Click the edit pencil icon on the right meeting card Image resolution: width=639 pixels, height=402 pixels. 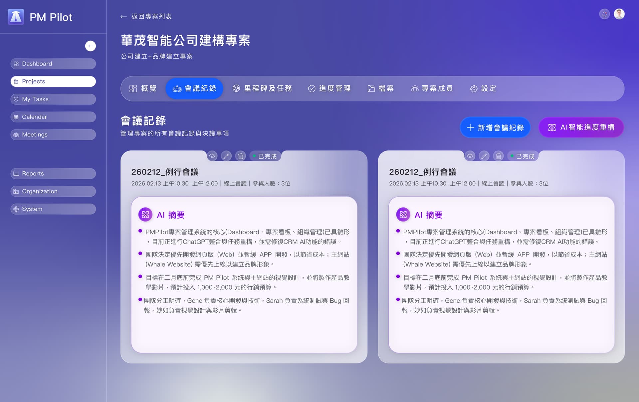pyautogui.click(x=484, y=155)
